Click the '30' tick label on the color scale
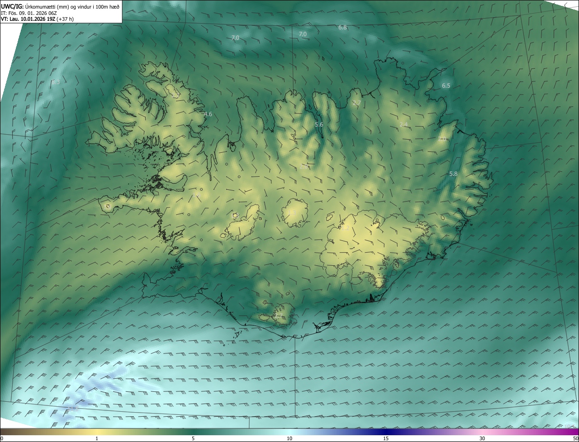The image size is (579, 442). pyautogui.click(x=482, y=438)
